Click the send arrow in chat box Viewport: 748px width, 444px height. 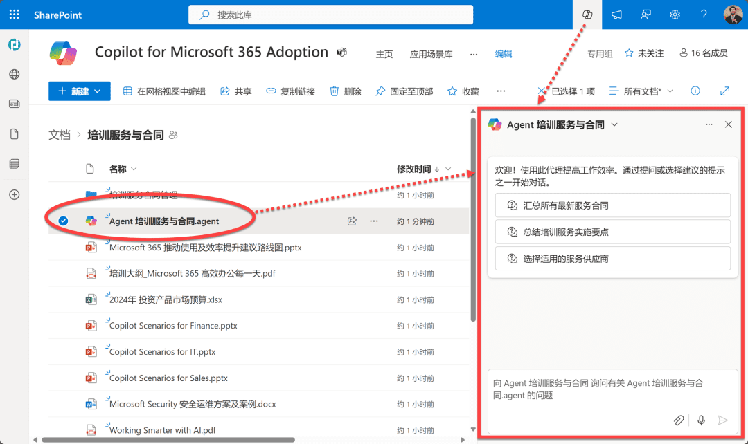coord(722,420)
